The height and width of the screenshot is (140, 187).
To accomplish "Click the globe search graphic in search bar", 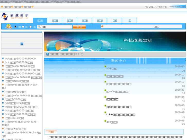I will click(x=8, y=26).
